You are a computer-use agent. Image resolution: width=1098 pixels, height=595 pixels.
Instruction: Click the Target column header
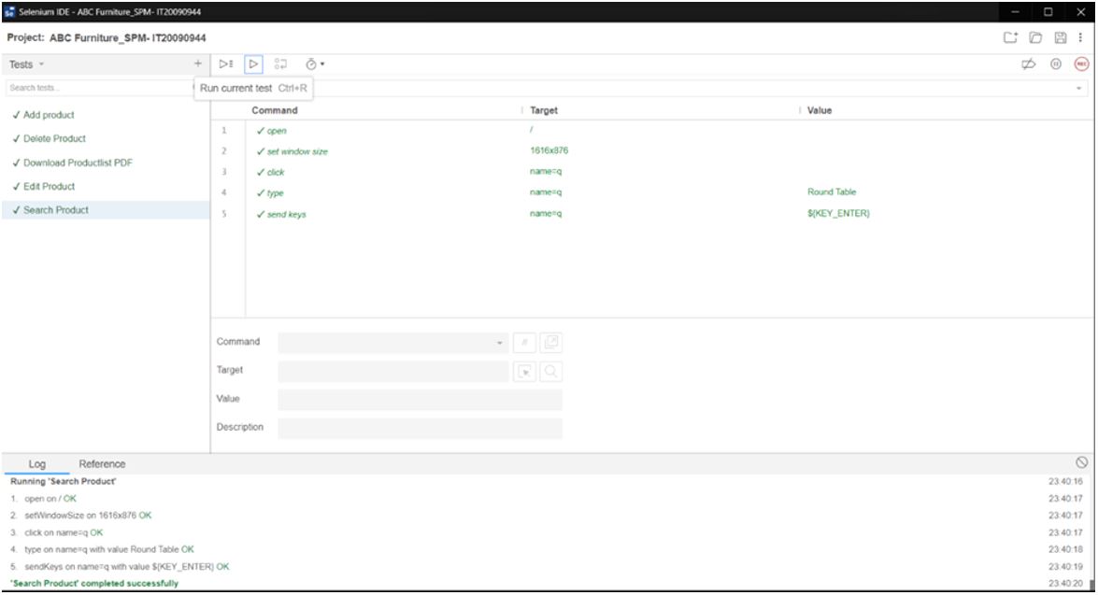click(544, 110)
